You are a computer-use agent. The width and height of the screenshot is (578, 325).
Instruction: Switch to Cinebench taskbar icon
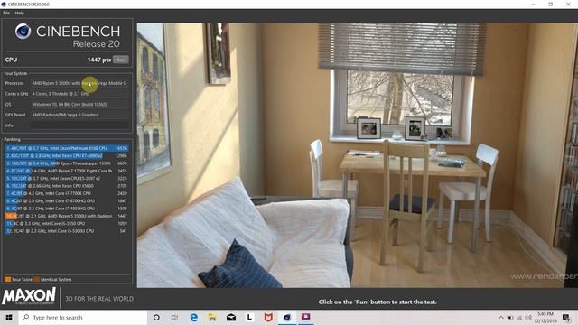[x=287, y=317]
